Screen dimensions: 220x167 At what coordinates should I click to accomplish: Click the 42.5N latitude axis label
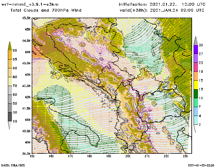[26, 86]
